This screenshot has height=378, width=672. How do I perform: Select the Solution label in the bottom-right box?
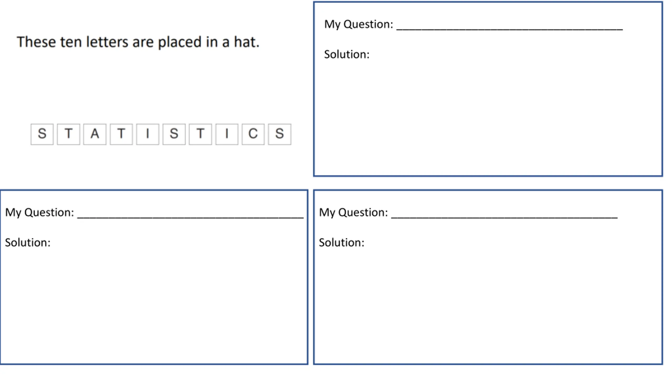342,243
